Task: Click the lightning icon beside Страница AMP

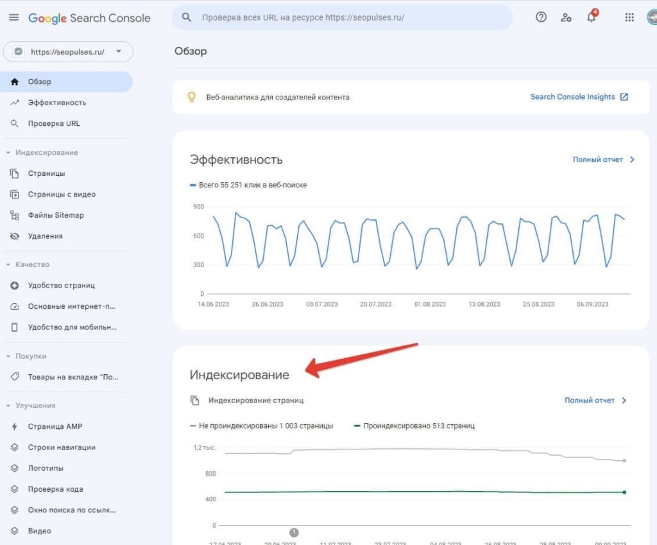Action: [x=15, y=426]
